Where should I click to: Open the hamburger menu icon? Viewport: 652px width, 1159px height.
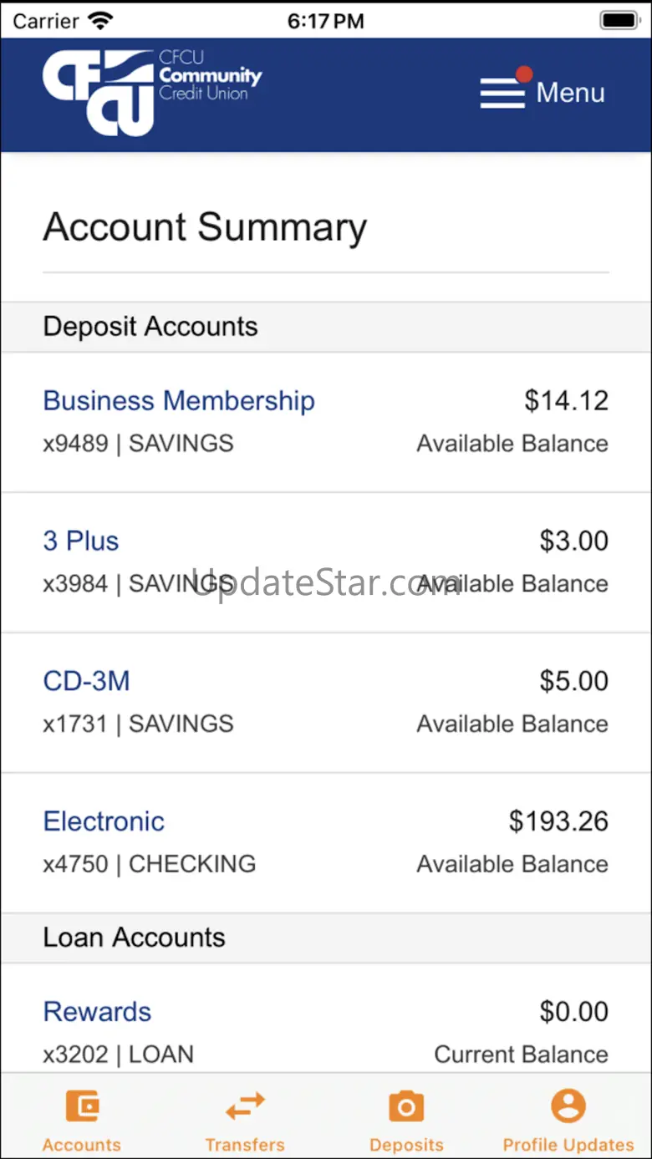(x=502, y=93)
